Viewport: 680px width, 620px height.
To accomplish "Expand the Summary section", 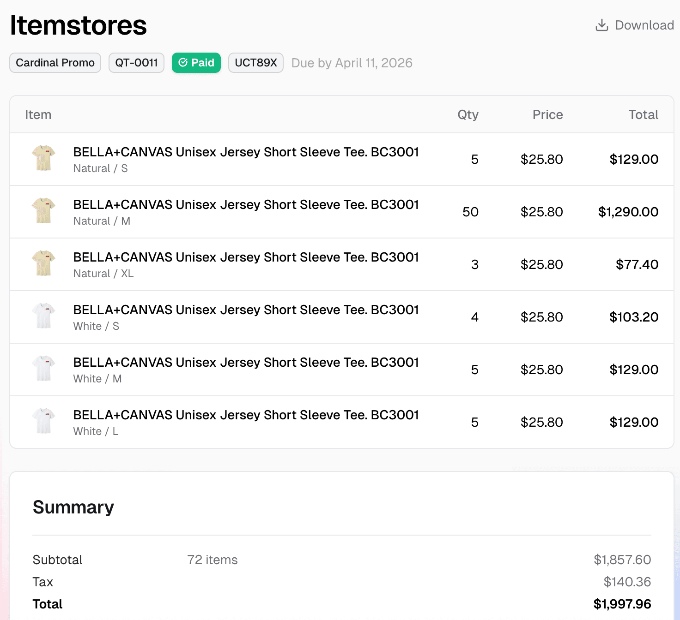I will coord(73,507).
